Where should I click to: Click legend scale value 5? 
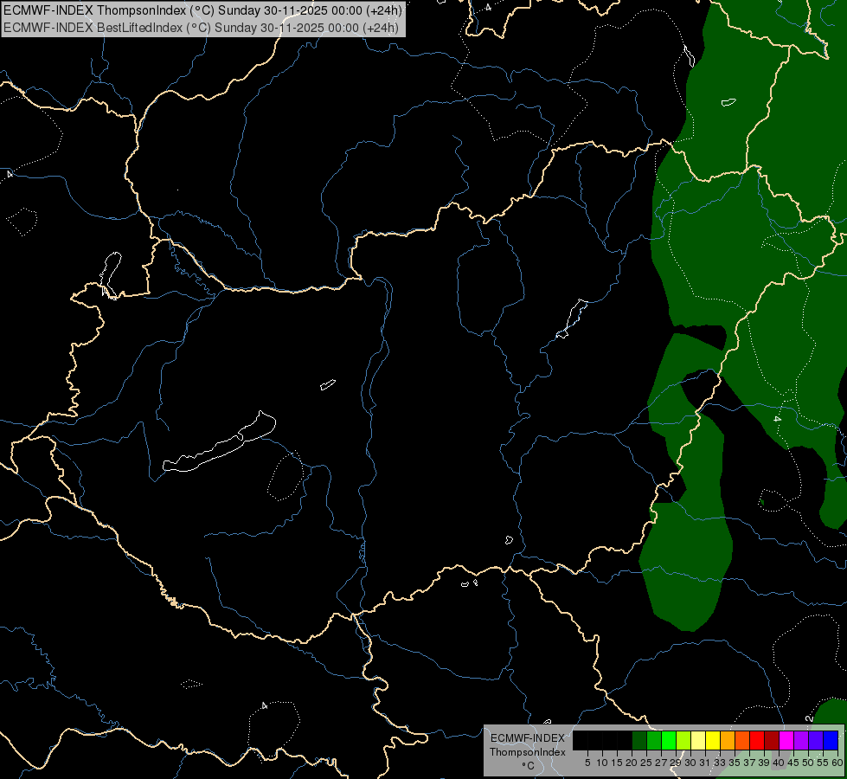point(587,763)
